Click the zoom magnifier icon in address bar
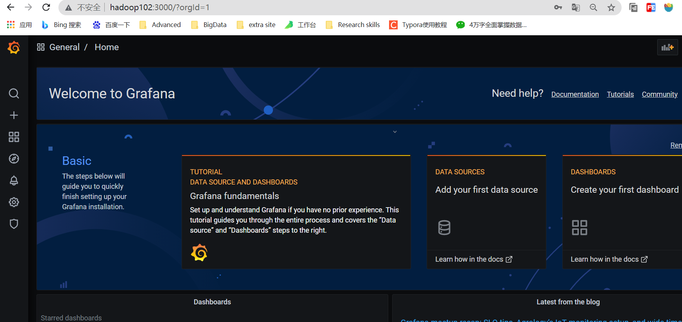 click(x=593, y=7)
